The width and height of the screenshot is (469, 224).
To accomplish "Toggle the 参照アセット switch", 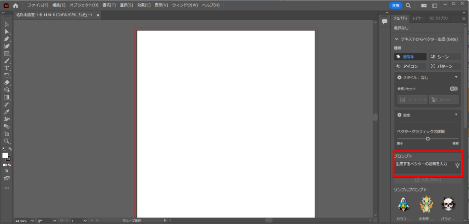I will coord(454,89).
